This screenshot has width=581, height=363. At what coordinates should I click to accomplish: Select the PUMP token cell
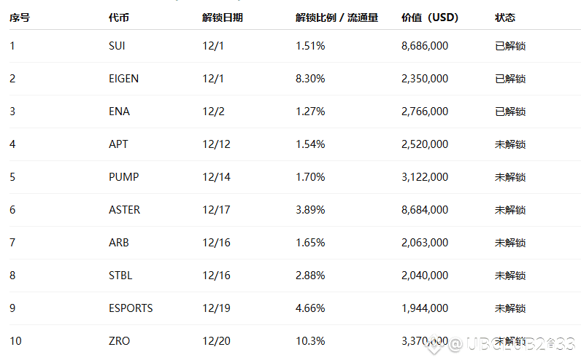coord(123,177)
